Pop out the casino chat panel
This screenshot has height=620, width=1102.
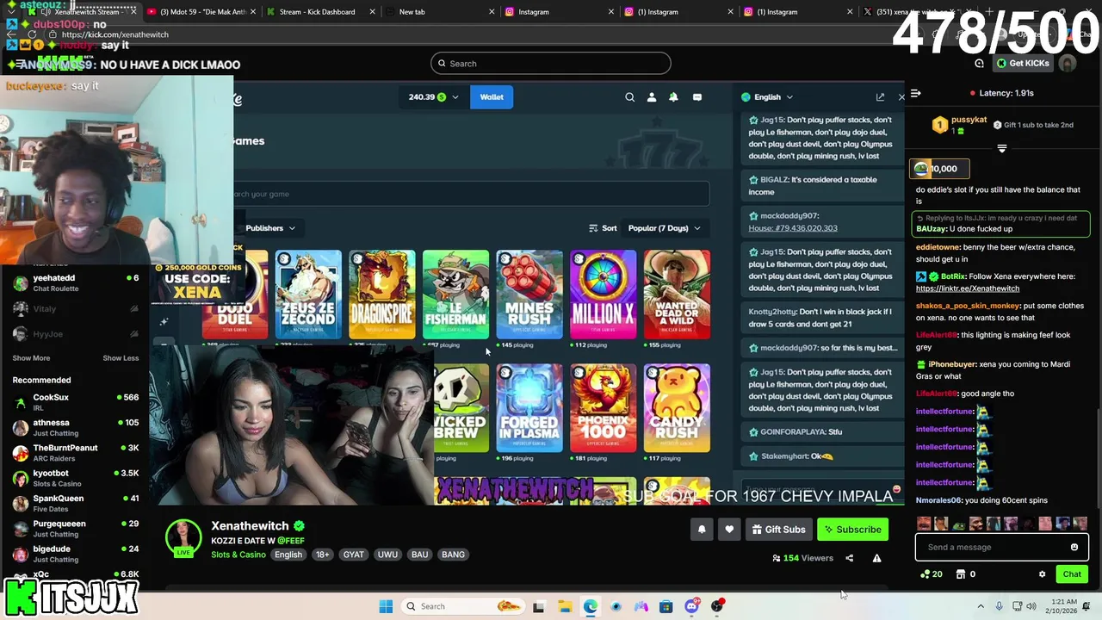point(880,97)
